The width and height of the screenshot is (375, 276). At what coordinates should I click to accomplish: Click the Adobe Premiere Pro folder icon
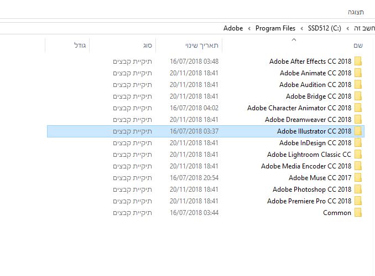(358, 201)
